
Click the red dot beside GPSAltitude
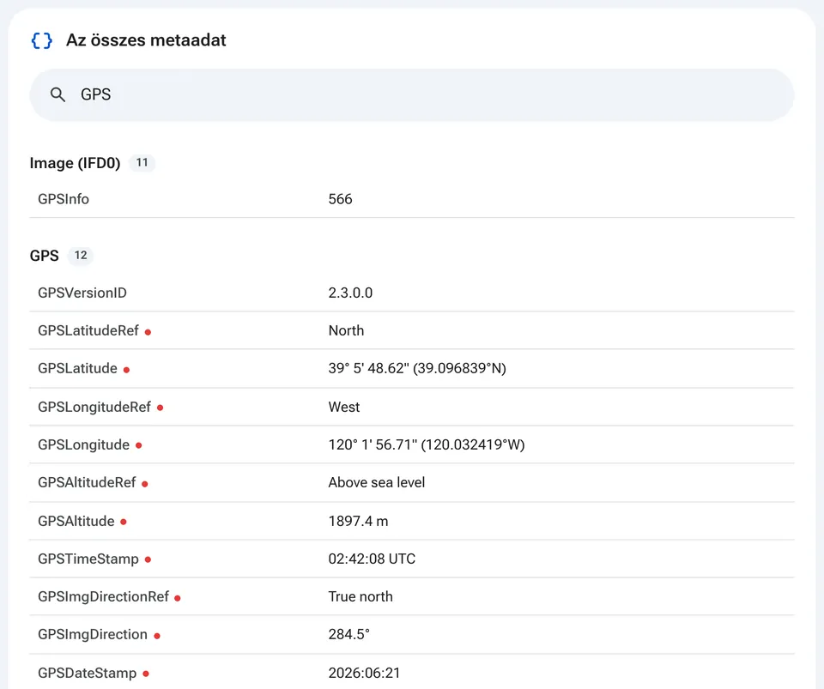click(124, 522)
